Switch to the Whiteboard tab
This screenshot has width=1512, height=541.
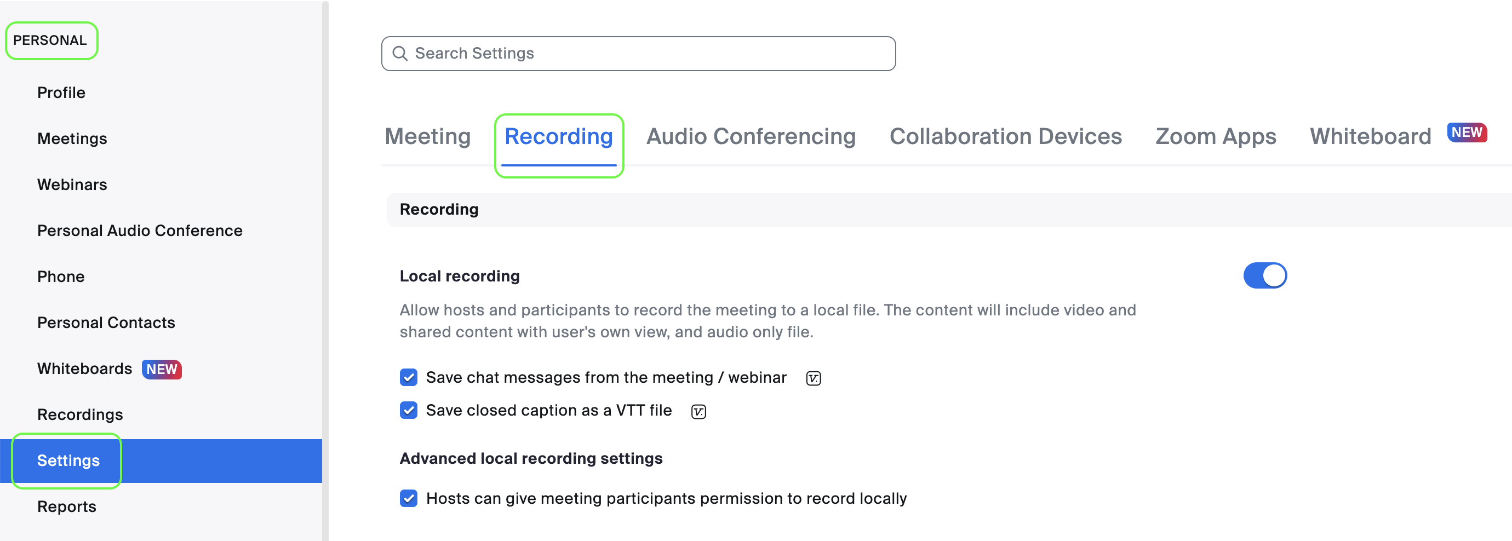tap(1371, 137)
